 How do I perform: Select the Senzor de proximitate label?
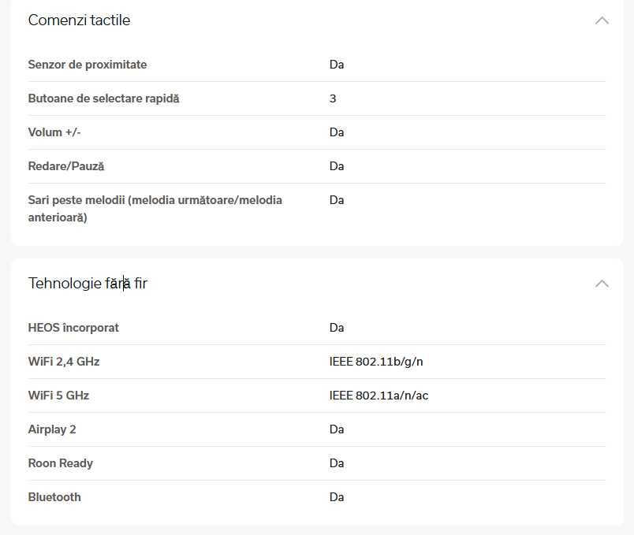[88, 65]
